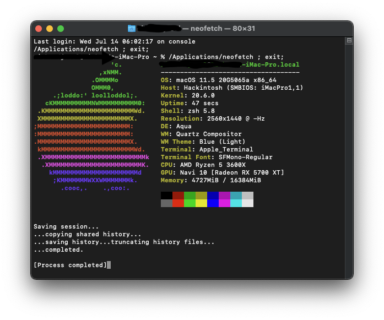The image size is (384, 320).
Task: Click the bright blue color block
Action: click(x=213, y=203)
